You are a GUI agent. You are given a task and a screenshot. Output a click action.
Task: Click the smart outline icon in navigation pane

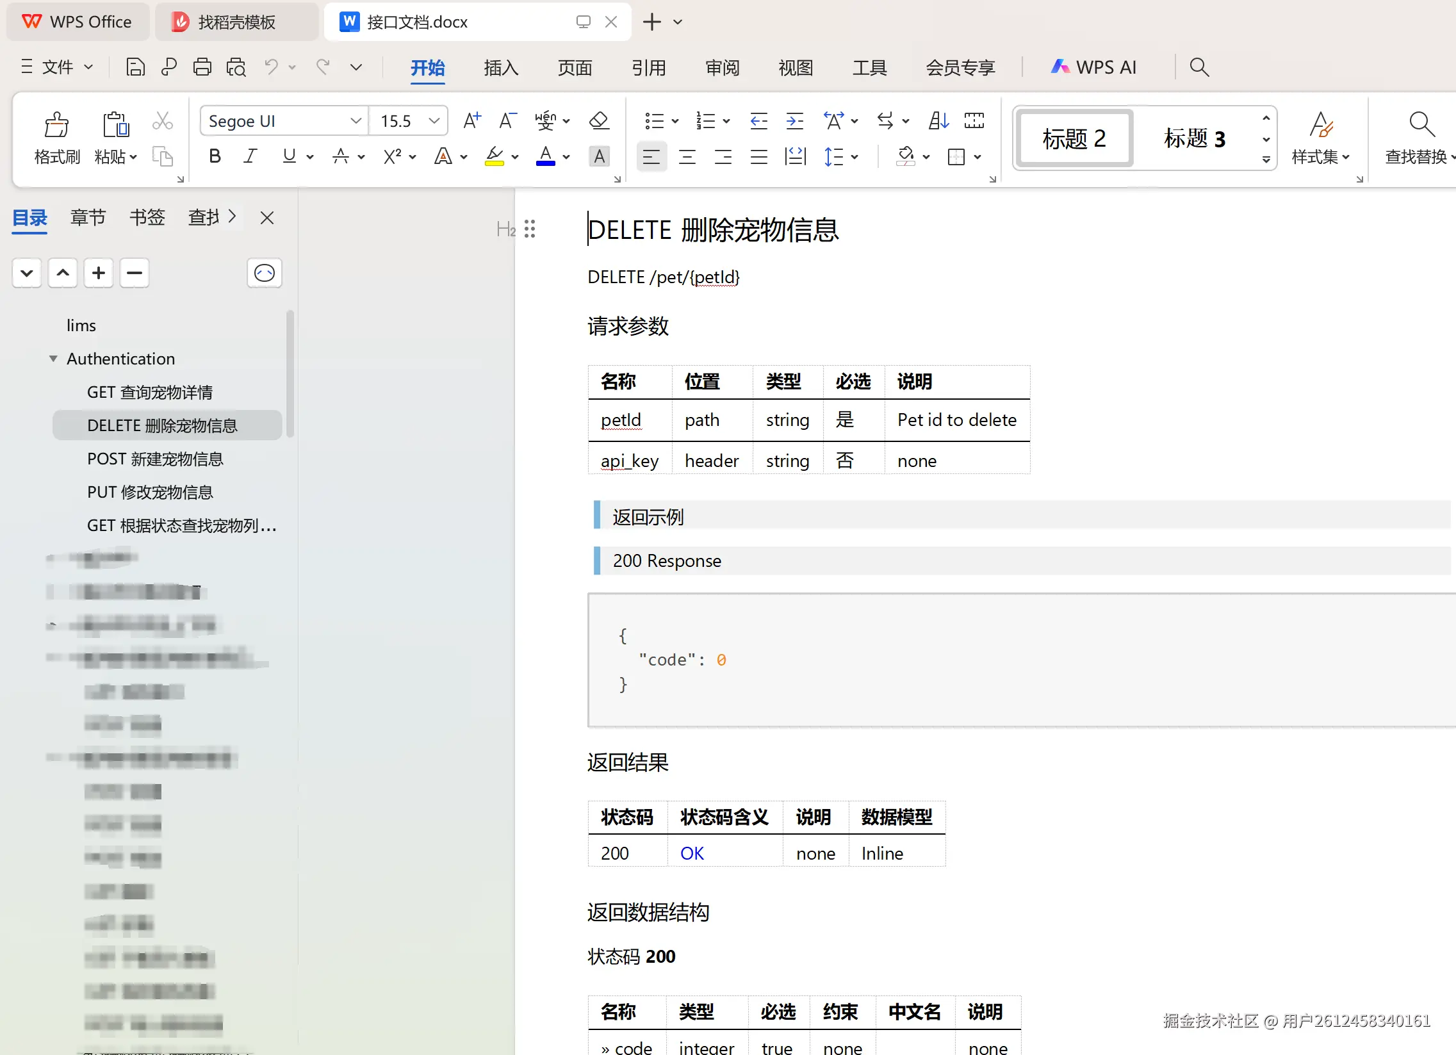[265, 274]
